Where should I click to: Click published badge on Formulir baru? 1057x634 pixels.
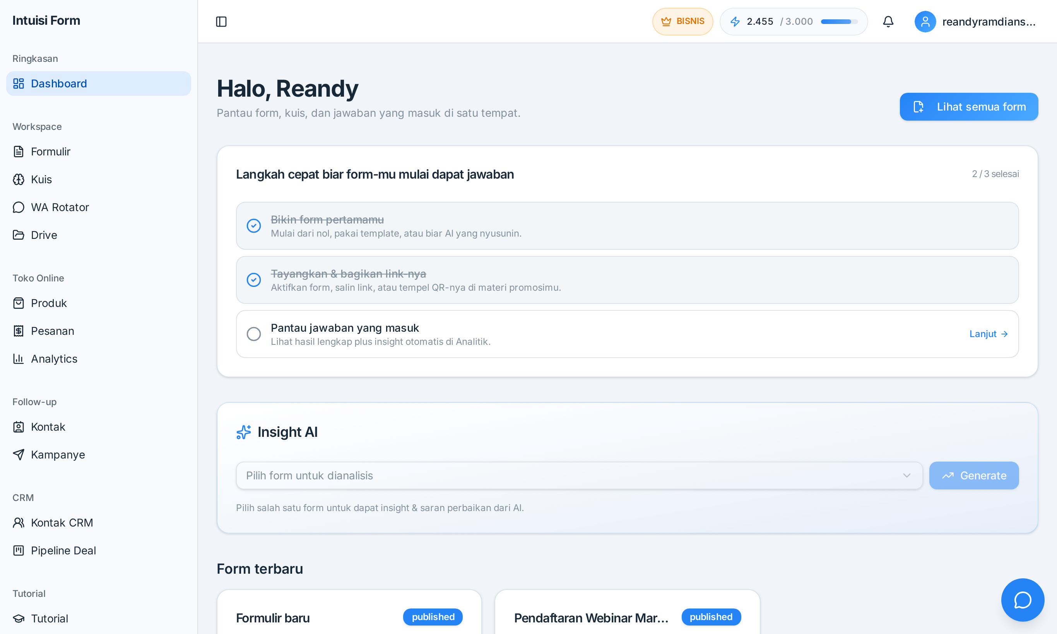pyautogui.click(x=433, y=617)
